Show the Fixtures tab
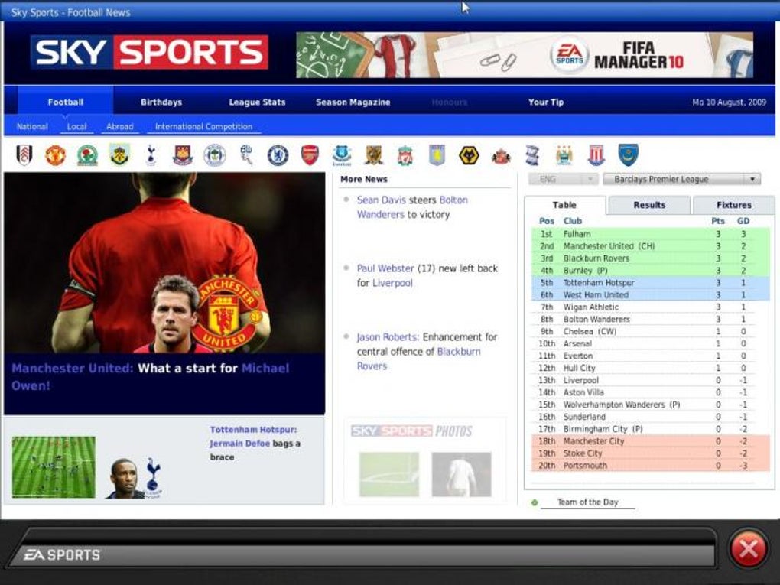 (734, 205)
